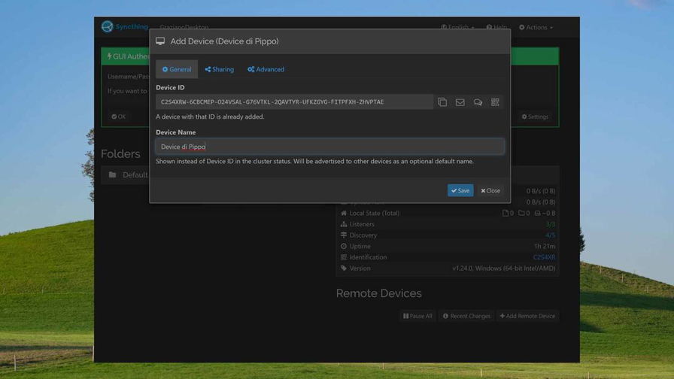Click the Discovery 4/5 value
This screenshot has width=674, height=379.
[x=550, y=235]
